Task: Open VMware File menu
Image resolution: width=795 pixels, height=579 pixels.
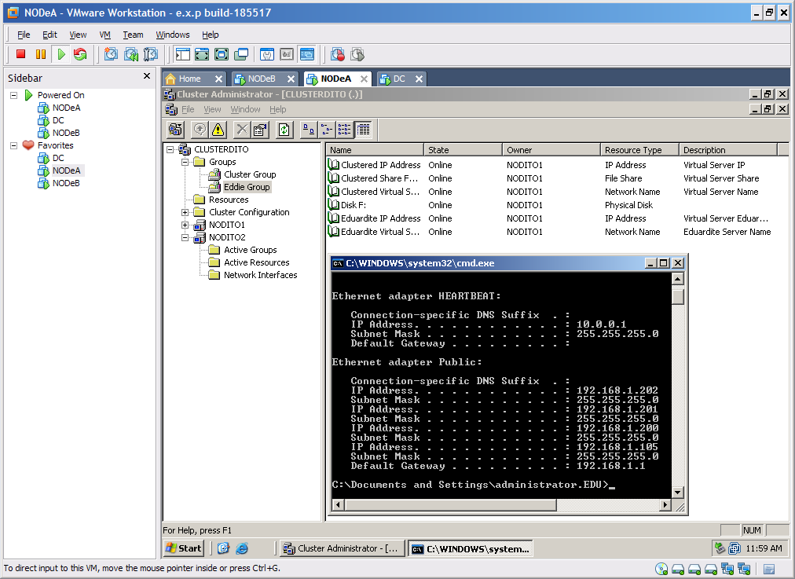Action: [24, 35]
